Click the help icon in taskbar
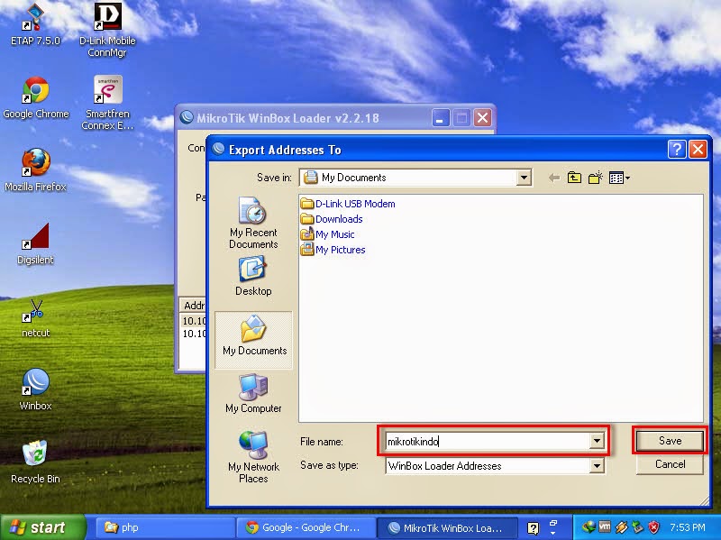The width and height of the screenshot is (721, 540). (x=533, y=528)
